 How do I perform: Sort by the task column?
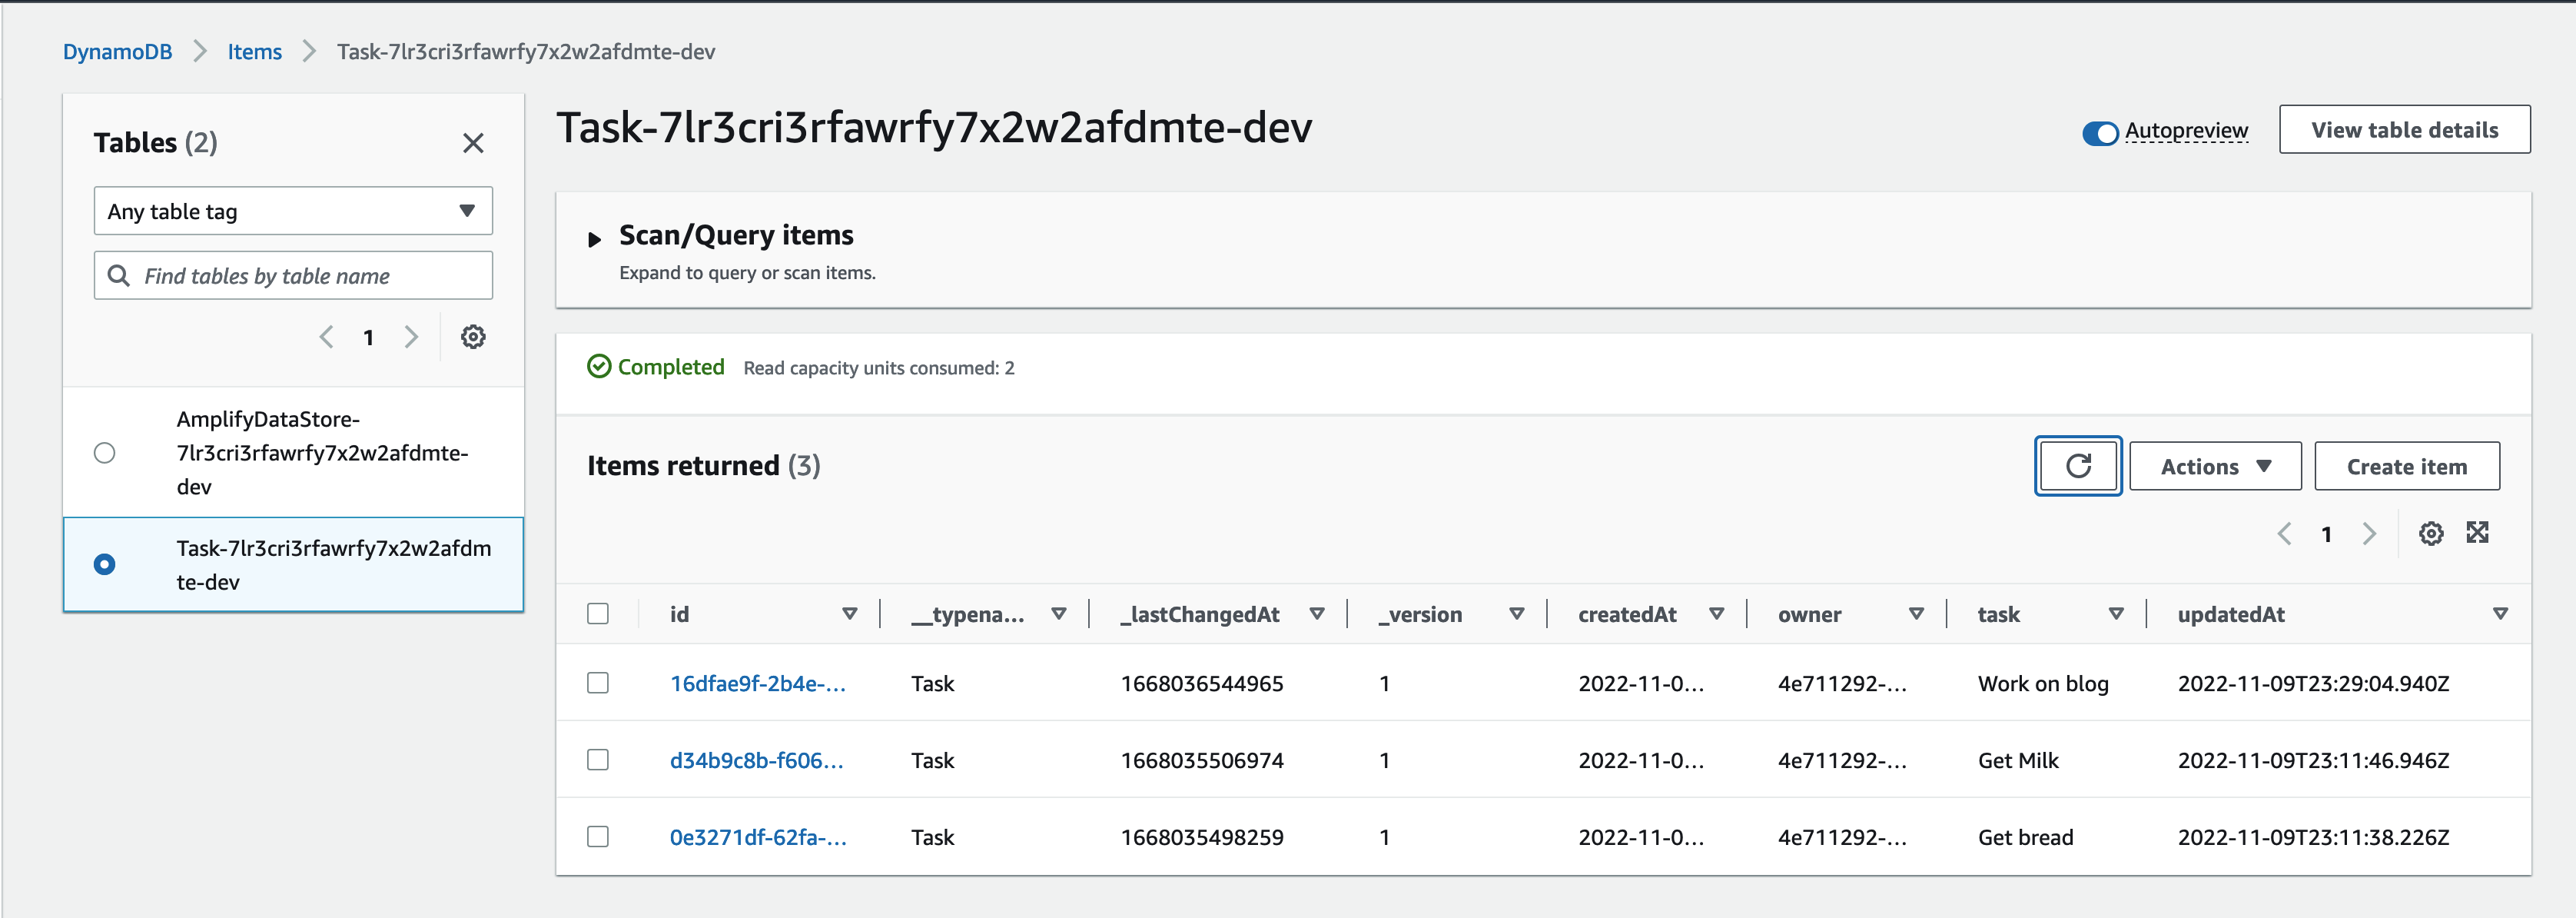point(2116,614)
